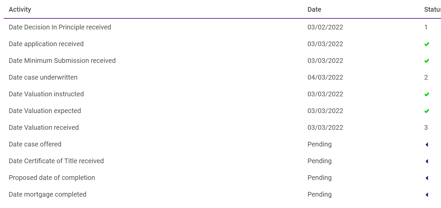Click green checkmark for Minimum Submission received

tap(427, 61)
